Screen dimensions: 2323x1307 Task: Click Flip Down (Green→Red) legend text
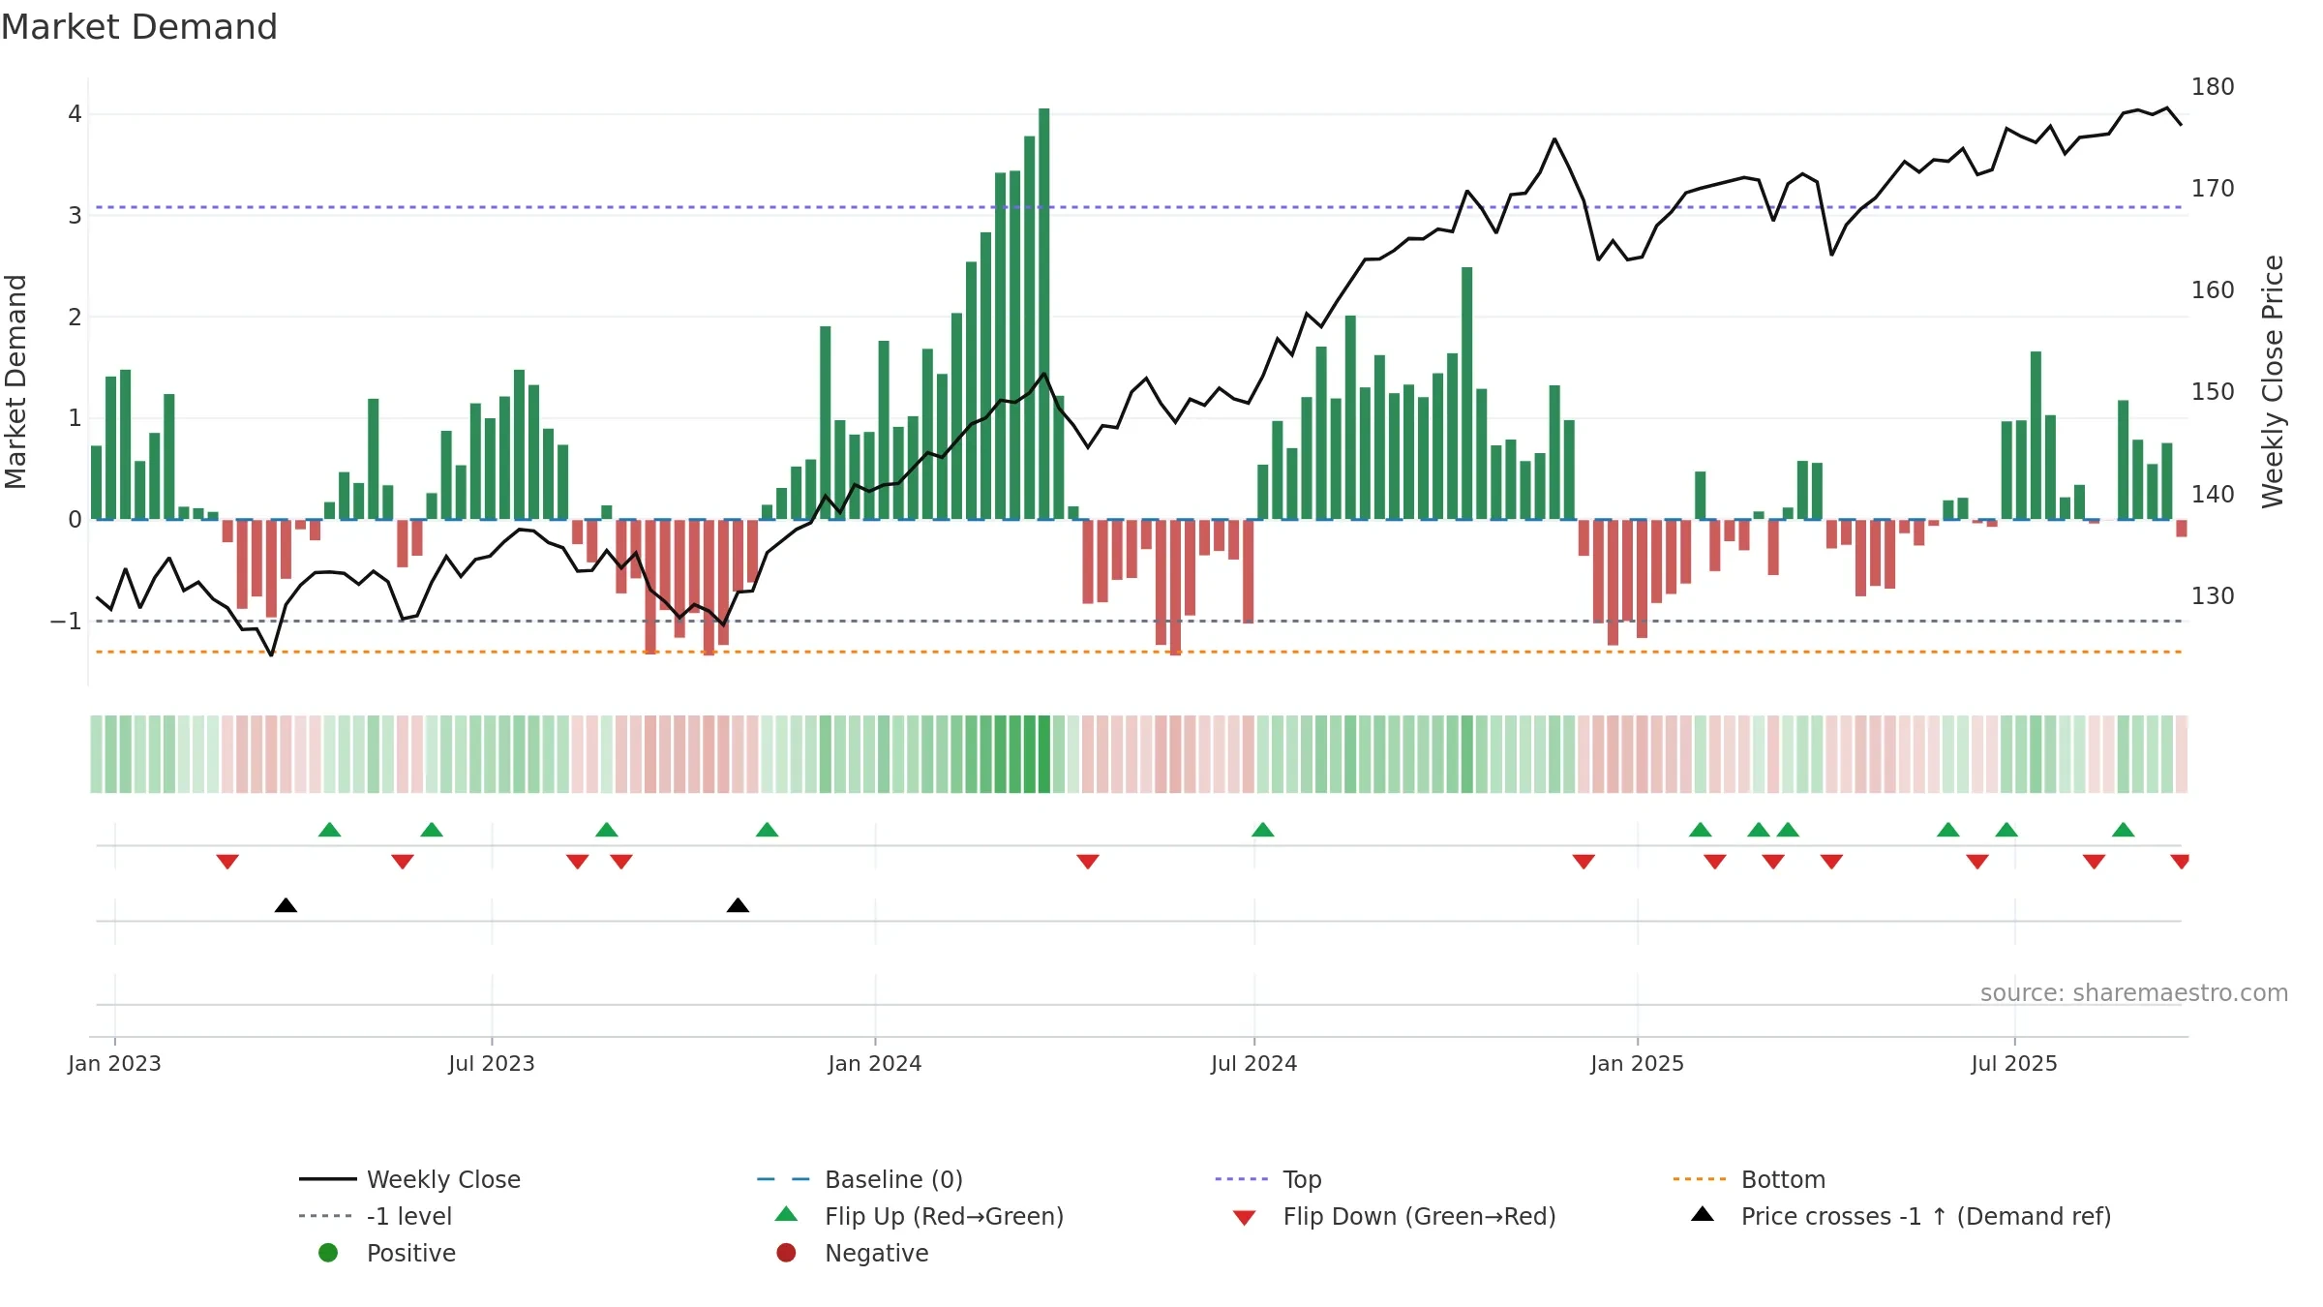click(1419, 1216)
